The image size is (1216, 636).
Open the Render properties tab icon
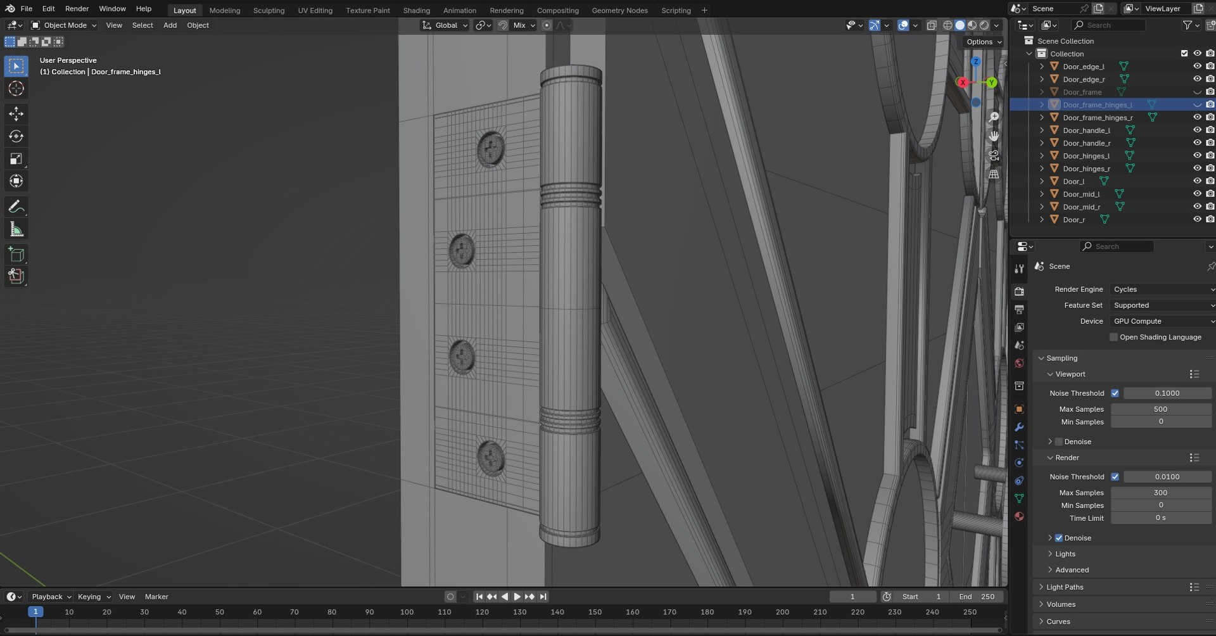coord(1019,291)
